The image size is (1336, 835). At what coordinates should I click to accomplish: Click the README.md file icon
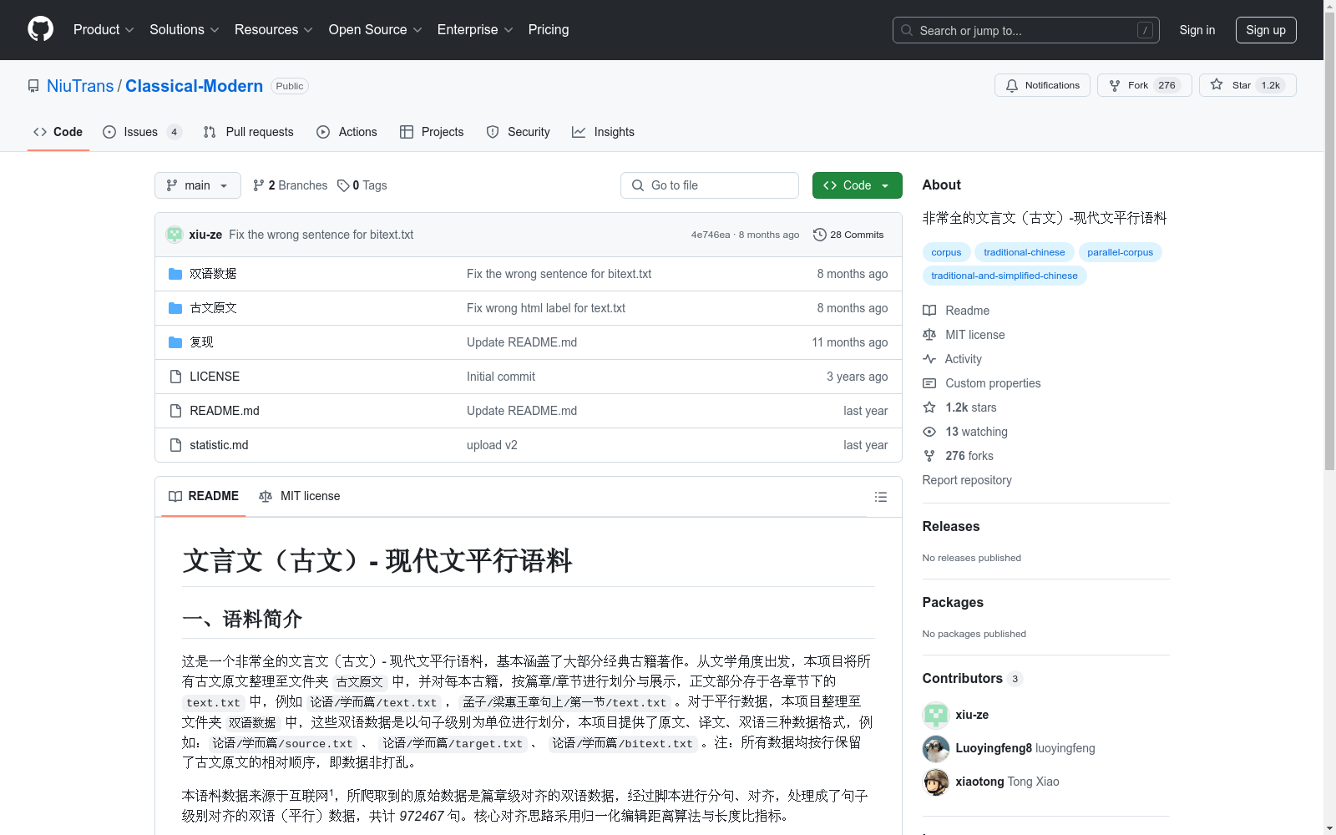pyautogui.click(x=175, y=411)
